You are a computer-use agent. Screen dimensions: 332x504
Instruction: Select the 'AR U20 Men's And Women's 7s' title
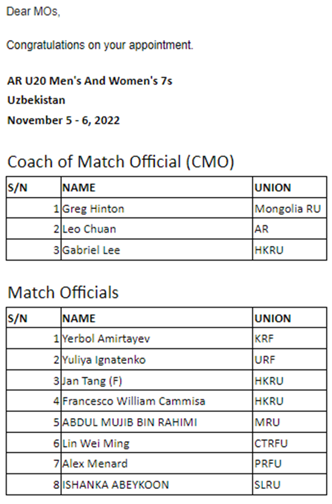click(x=90, y=81)
